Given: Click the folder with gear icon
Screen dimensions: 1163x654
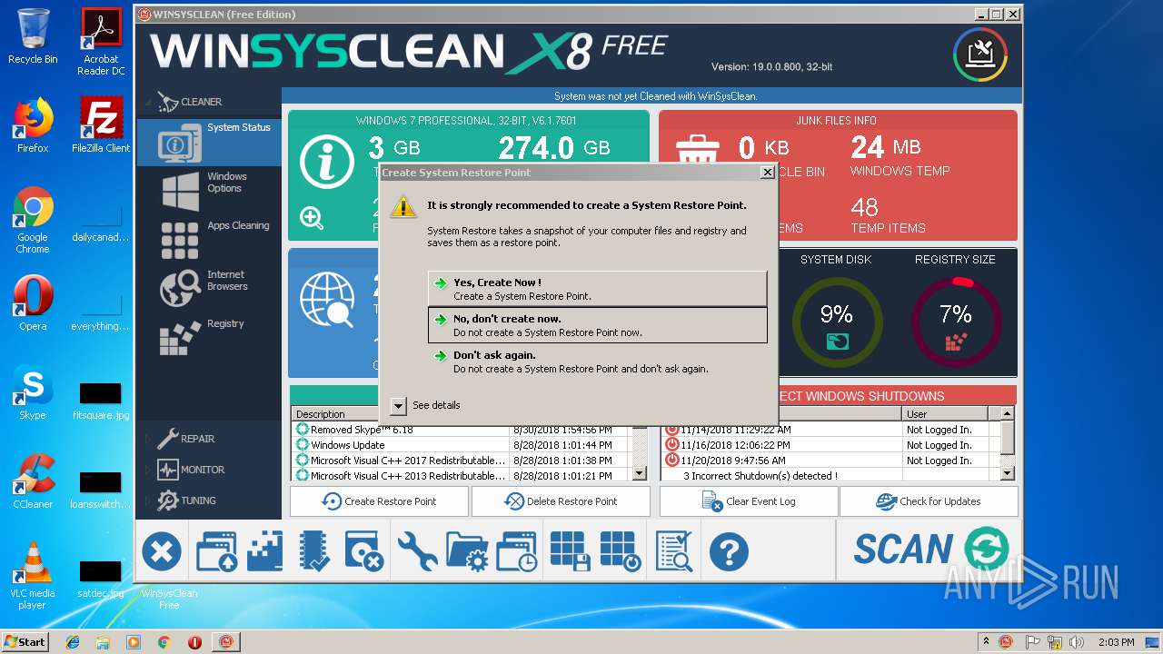Looking at the screenshot, I should click(x=468, y=551).
